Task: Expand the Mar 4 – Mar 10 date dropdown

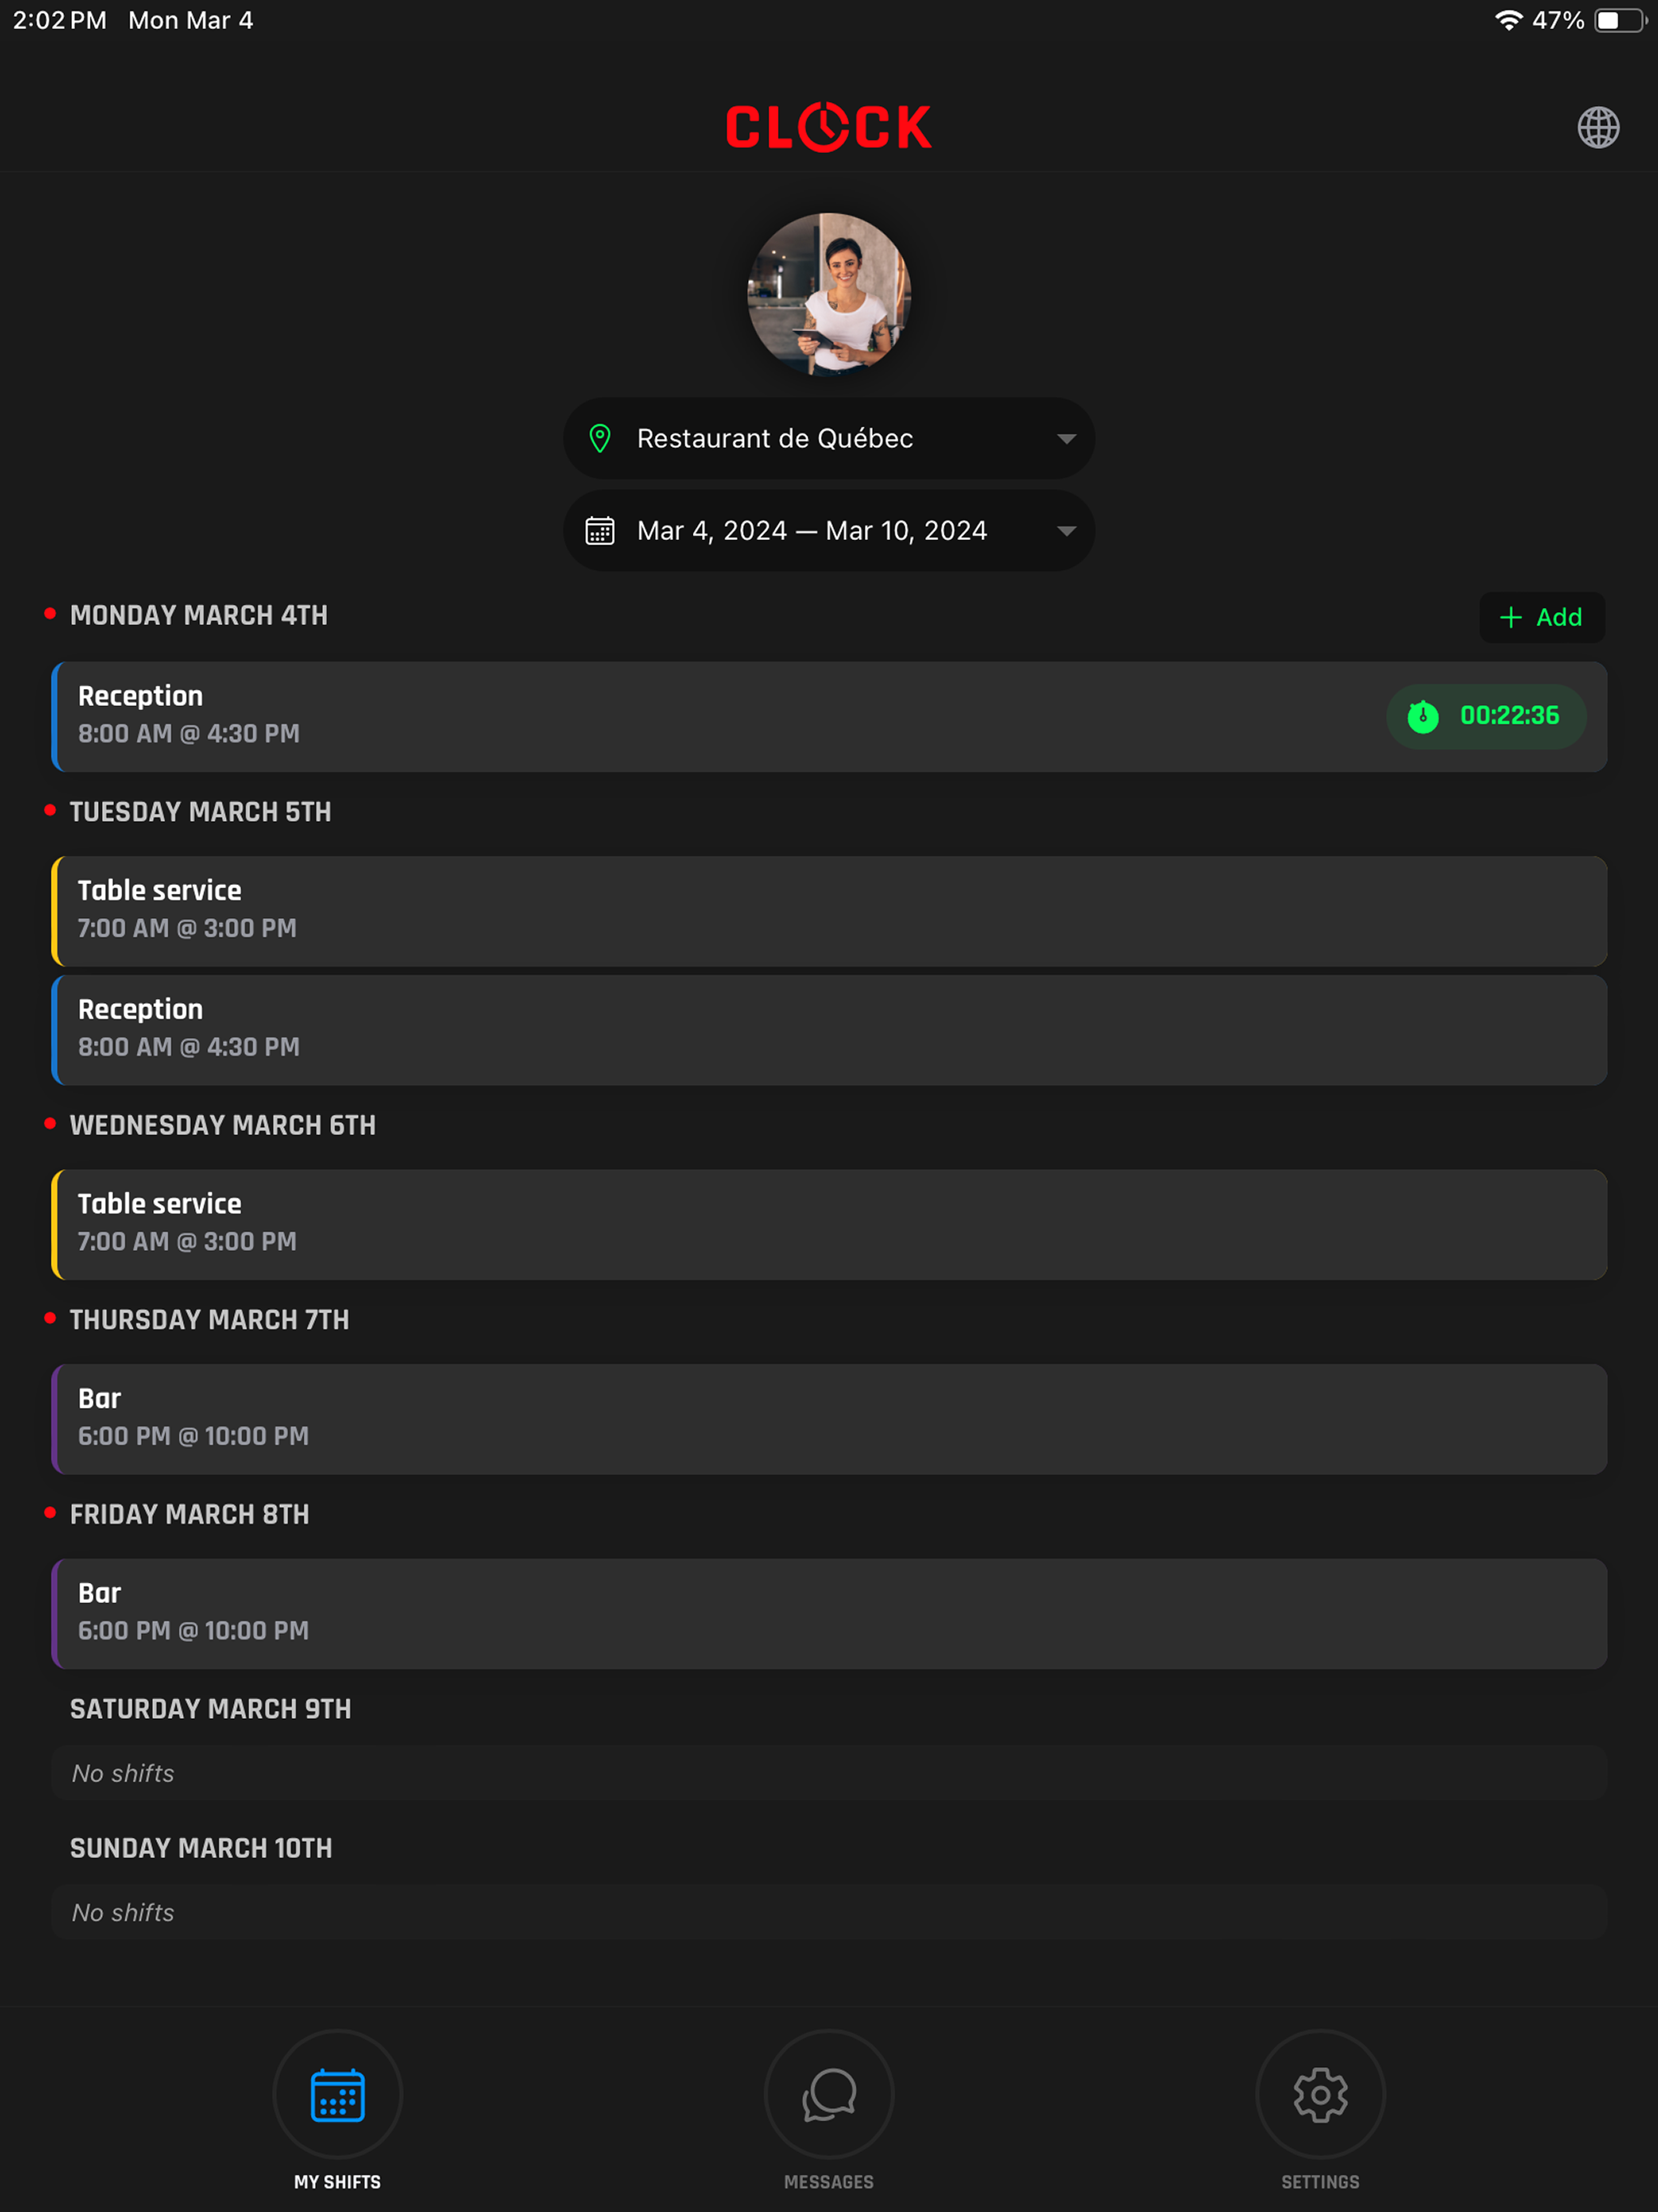Action: tap(1066, 531)
